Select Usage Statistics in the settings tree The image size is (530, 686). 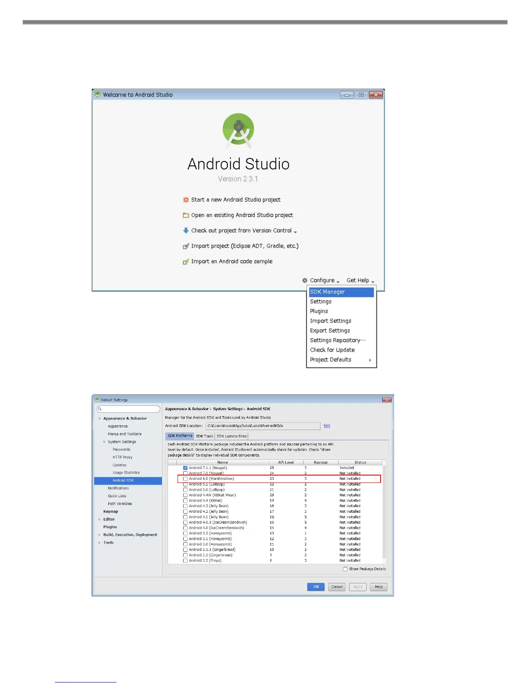[126, 473]
